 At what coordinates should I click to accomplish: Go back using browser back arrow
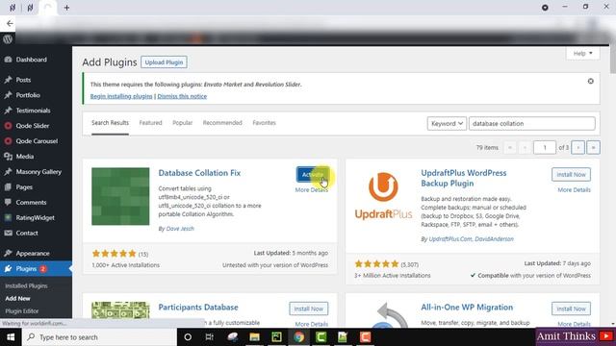click(10, 23)
